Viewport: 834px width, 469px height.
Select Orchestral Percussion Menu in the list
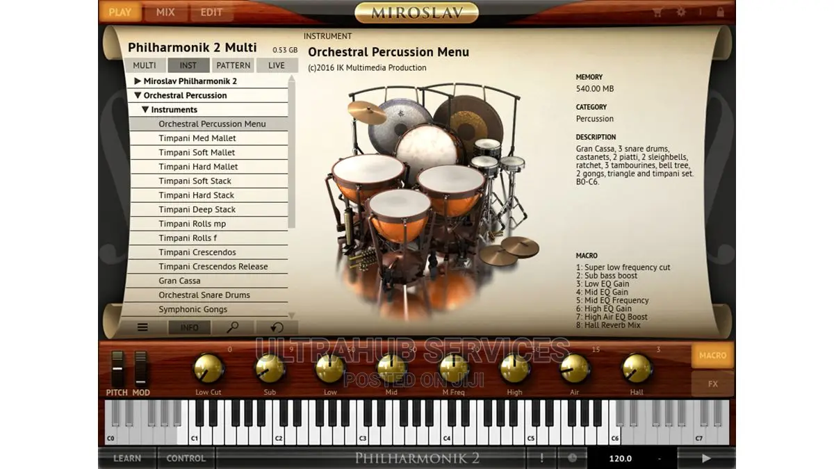[x=208, y=124]
